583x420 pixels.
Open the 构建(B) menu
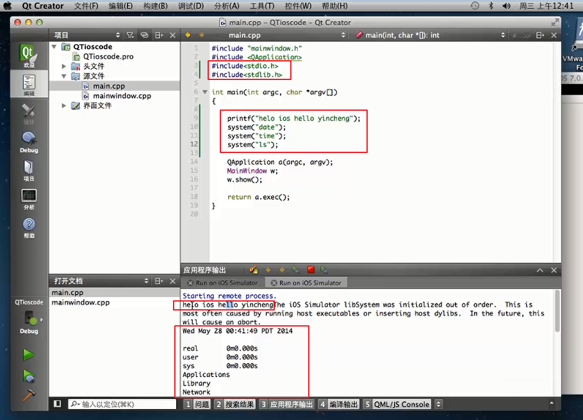(x=156, y=6)
